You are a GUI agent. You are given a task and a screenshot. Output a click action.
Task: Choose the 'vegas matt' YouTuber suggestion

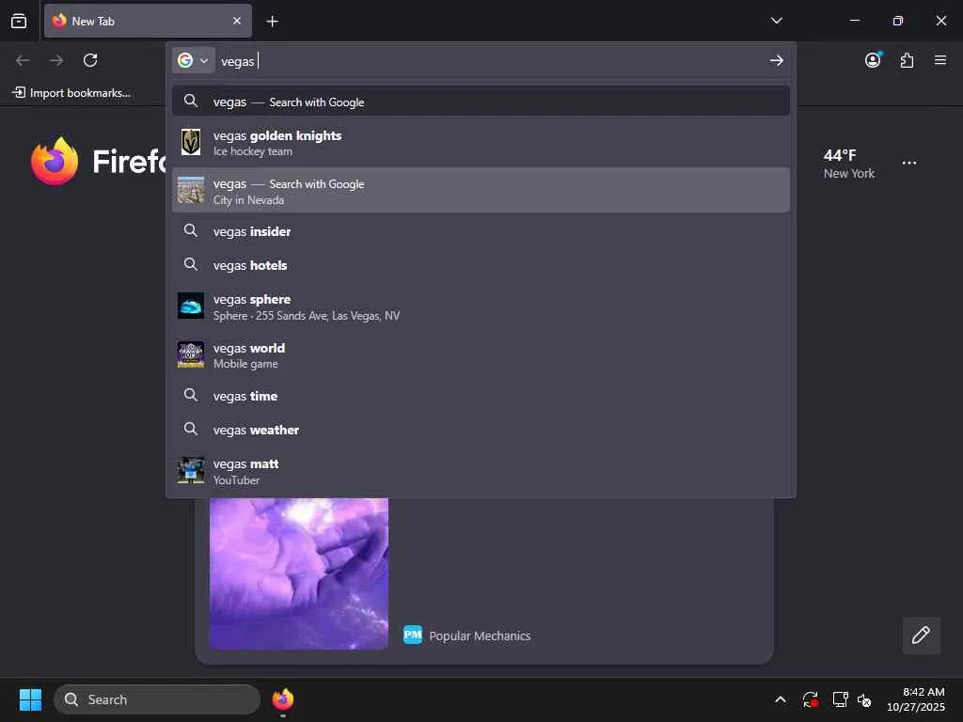point(481,471)
